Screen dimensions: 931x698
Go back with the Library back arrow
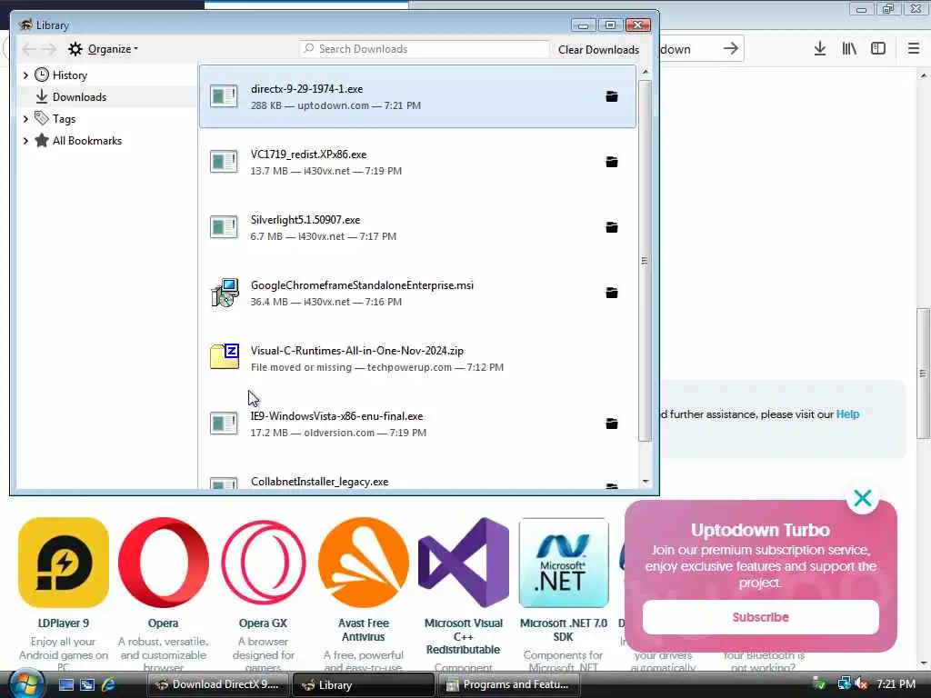29,49
